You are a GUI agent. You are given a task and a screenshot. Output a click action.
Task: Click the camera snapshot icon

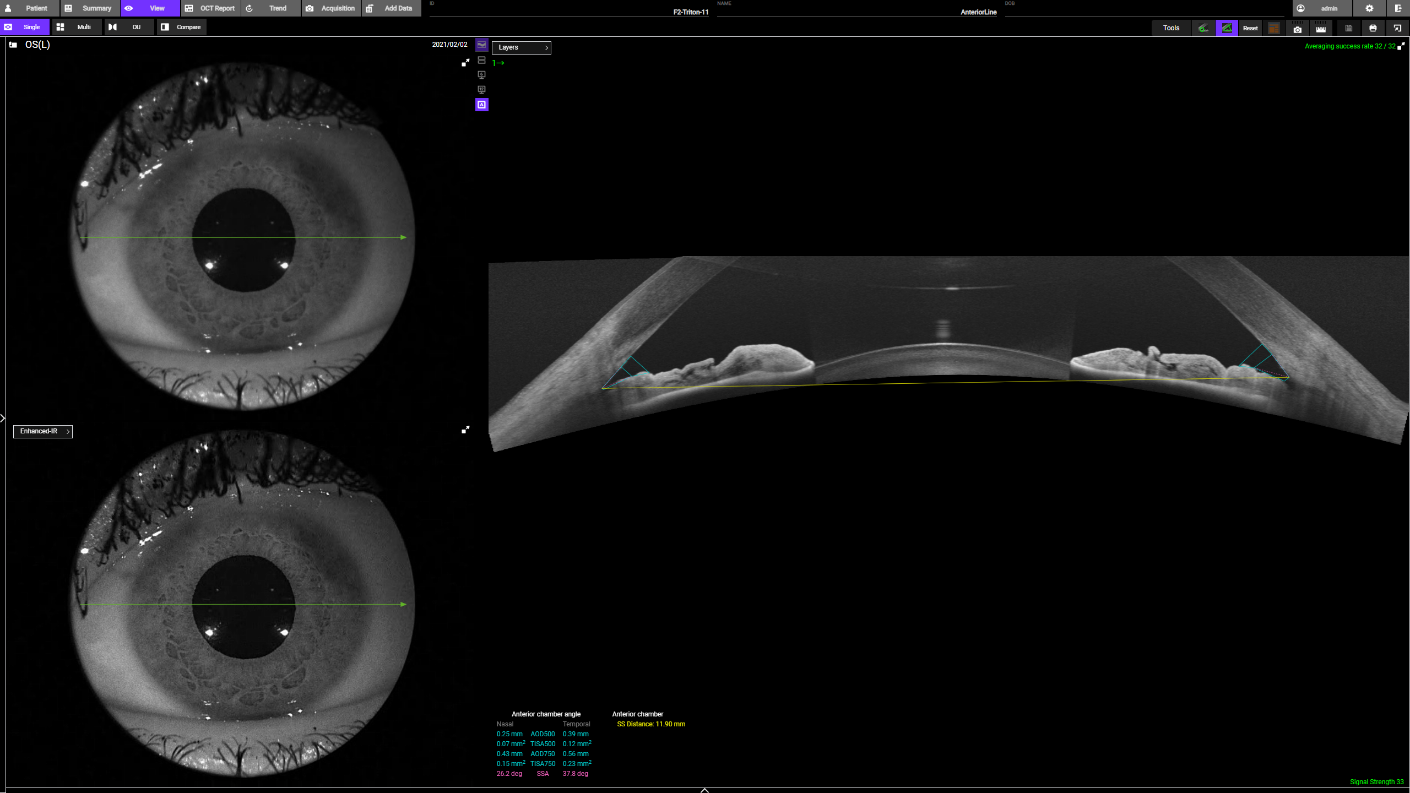point(1297,28)
